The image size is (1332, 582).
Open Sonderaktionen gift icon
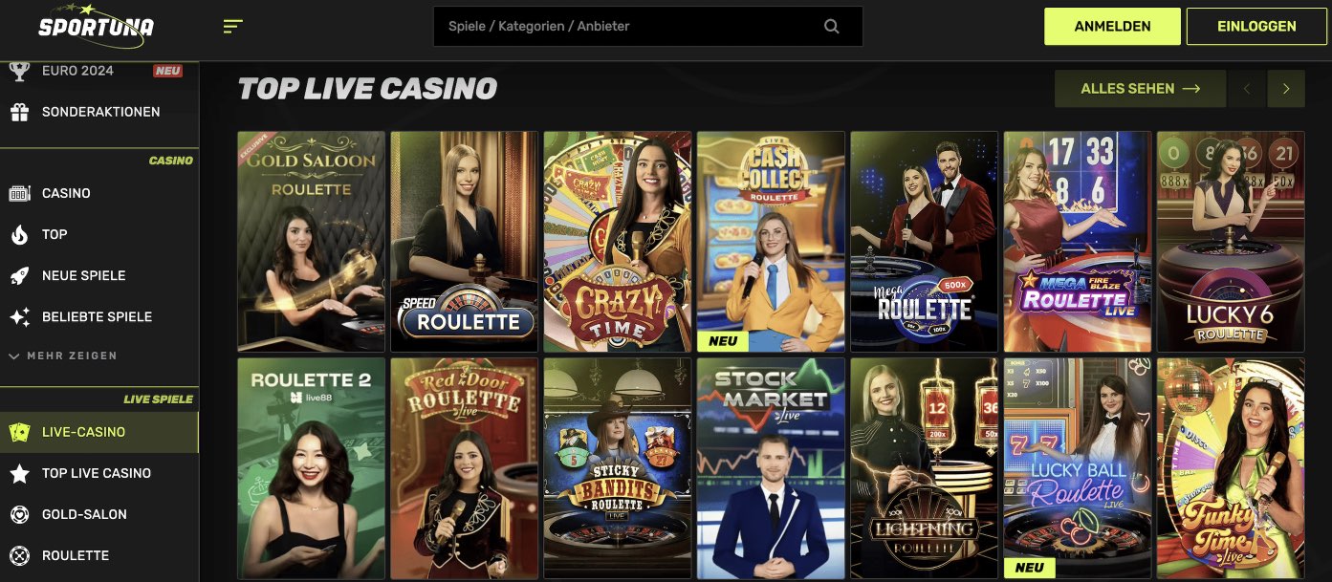click(x=19, y=112)
